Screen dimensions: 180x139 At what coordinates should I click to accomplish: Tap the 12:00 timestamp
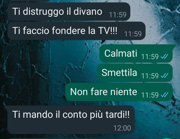coord(122,128)
